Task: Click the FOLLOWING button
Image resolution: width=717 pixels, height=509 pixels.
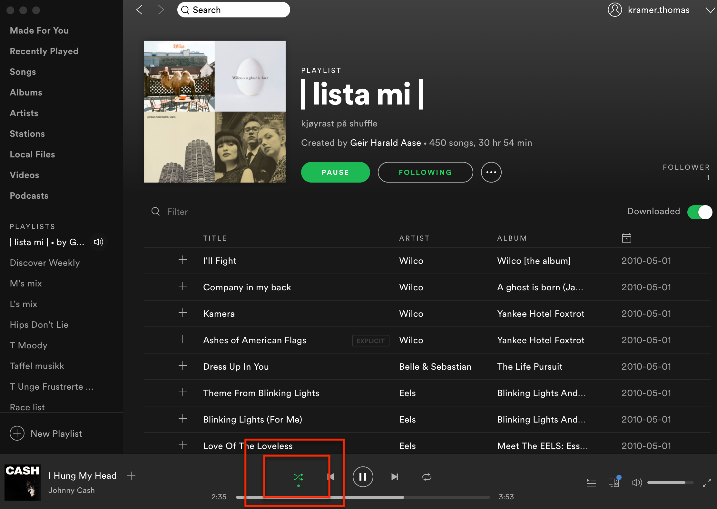Action: [x=425, y=172]
